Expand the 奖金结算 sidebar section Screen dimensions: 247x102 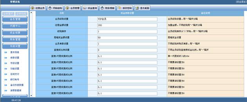(15, 33)
